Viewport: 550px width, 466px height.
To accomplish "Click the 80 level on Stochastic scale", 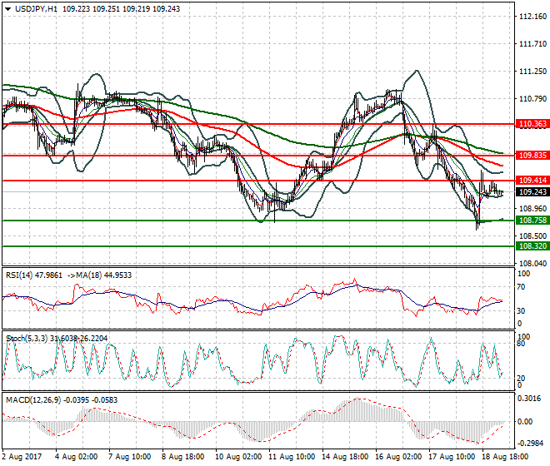I will [x=522, y=343].
